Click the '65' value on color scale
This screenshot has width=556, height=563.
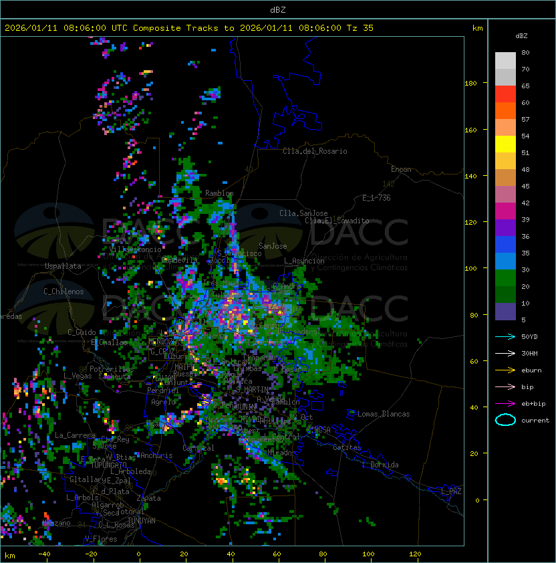pyautogui.click(x=525, y=86)
